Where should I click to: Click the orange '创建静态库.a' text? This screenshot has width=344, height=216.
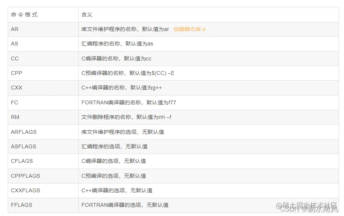tap(189, 29)
